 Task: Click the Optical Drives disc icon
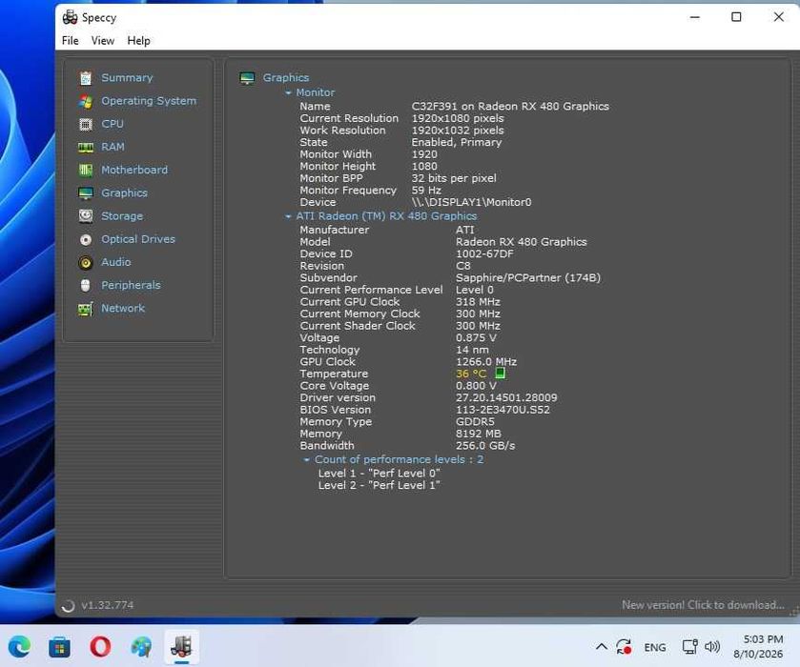86,240
